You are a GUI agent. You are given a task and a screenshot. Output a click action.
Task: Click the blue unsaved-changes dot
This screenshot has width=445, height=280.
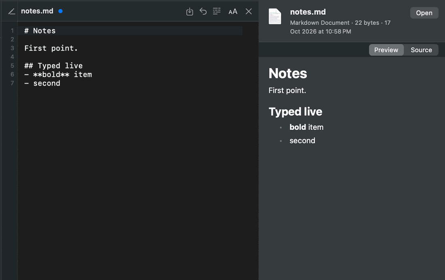click(60, 11)
